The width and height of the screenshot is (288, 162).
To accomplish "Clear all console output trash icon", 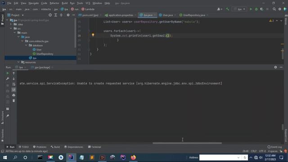I will 13,101.
